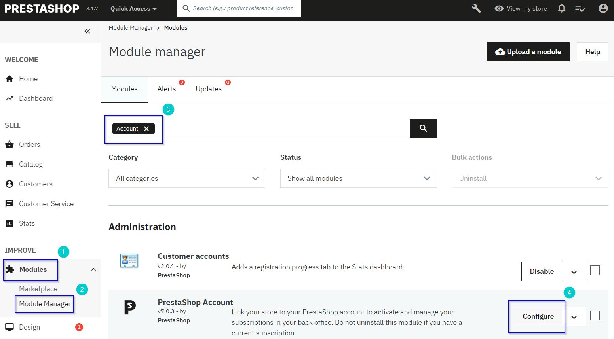Remove the Account search tag
The width and height of the screenshot is (614, 339).
click(146, 129)
